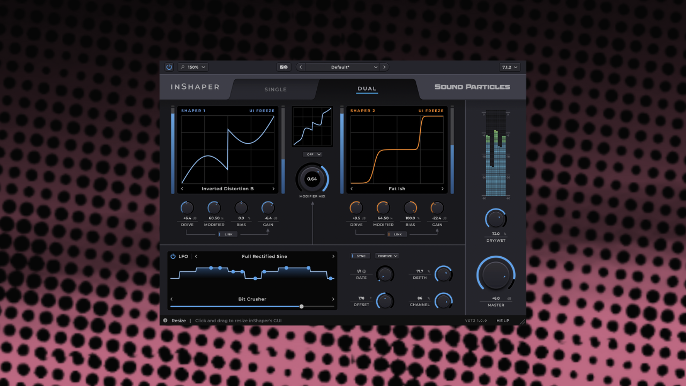
Task: Open the 150% zoom dropdown
Action: pos(193,67)
